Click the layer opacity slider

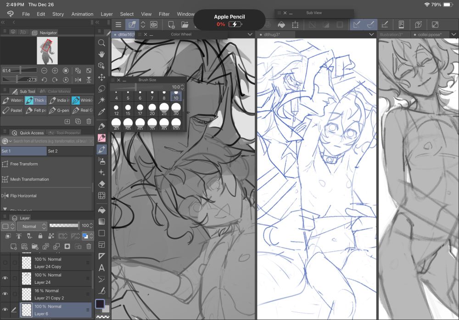(x=64, y=225)
